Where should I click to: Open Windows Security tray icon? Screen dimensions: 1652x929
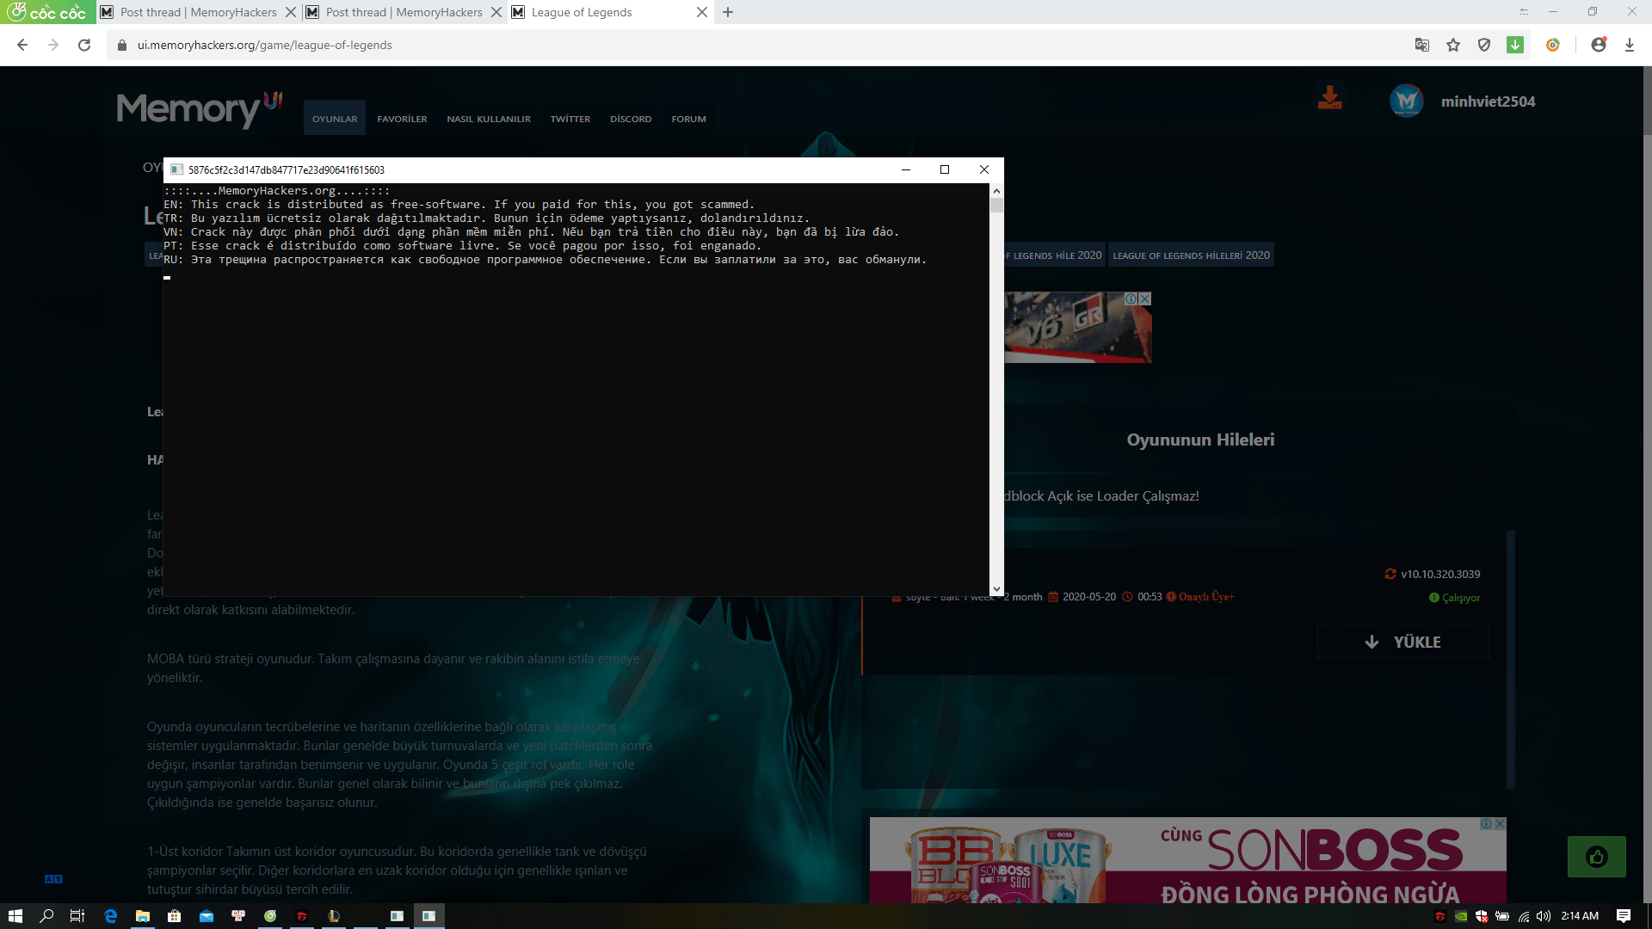coord(1482,916)
